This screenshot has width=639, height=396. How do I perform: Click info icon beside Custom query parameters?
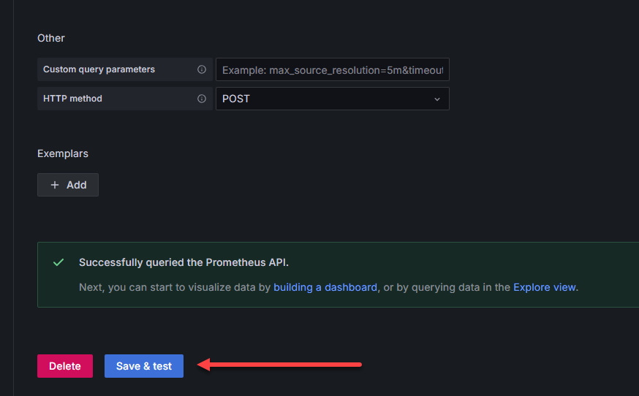pyautogui.click(x=202, y=69)
